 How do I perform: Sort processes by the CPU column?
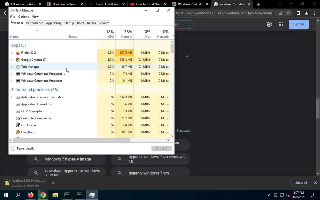point(106,34)
